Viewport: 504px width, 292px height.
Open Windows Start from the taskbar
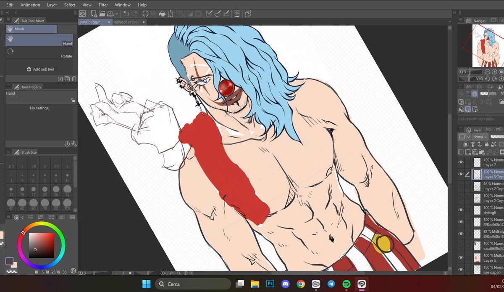point(147,284)
